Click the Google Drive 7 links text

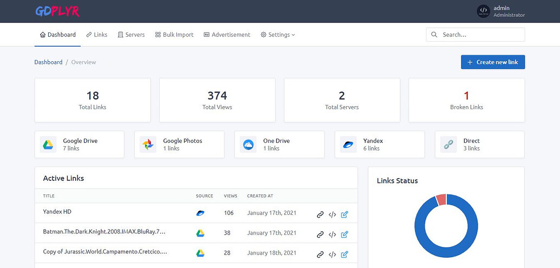[80, 145]
